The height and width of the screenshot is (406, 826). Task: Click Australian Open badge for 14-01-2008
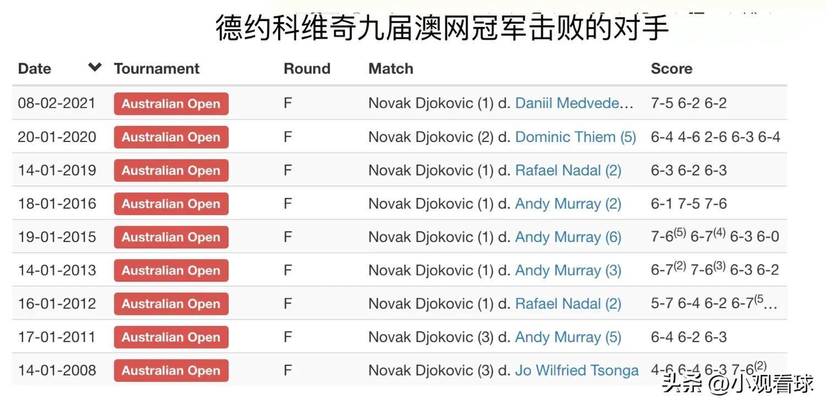[171, 371]
